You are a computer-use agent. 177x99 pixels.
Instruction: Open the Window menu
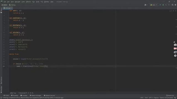[47, 2]
